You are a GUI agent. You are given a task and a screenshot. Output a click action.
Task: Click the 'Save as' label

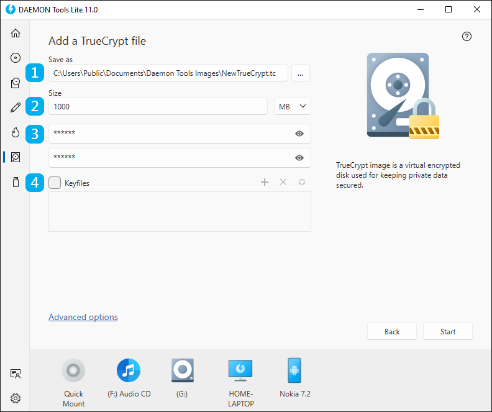coord(60,59)
